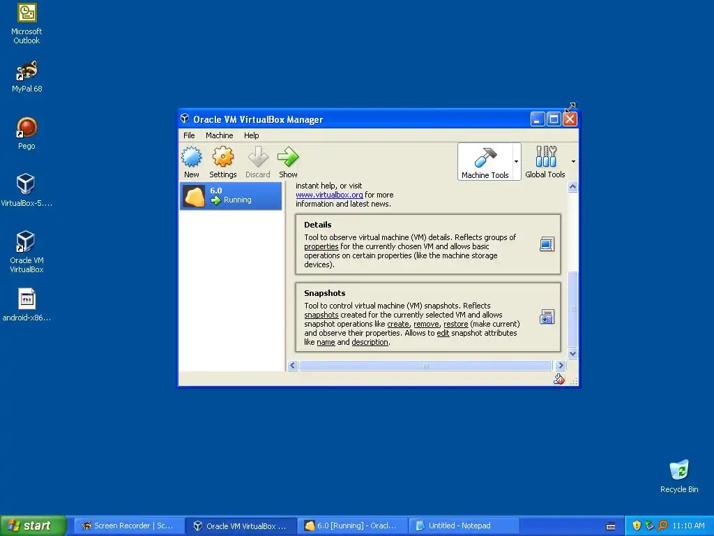Screen dimensions: 714x536
Task: Click the orange magnifier tray icon
Action: click(662, 526)
